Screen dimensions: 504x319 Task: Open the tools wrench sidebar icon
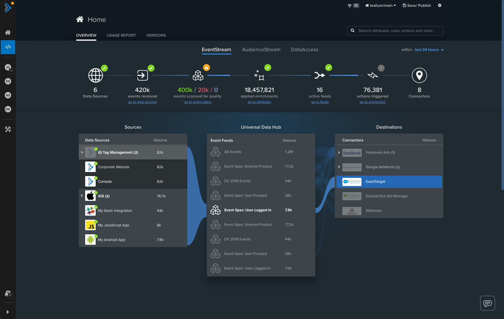[x=8, y=129]
